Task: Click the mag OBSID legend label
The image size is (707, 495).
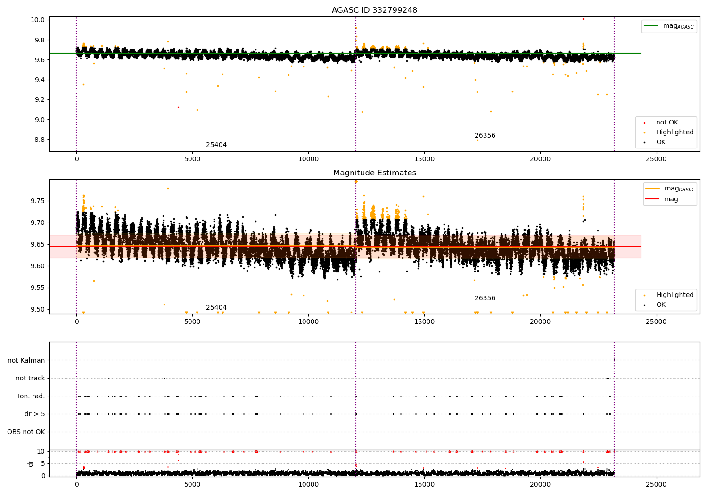Action: click(679, 189)
